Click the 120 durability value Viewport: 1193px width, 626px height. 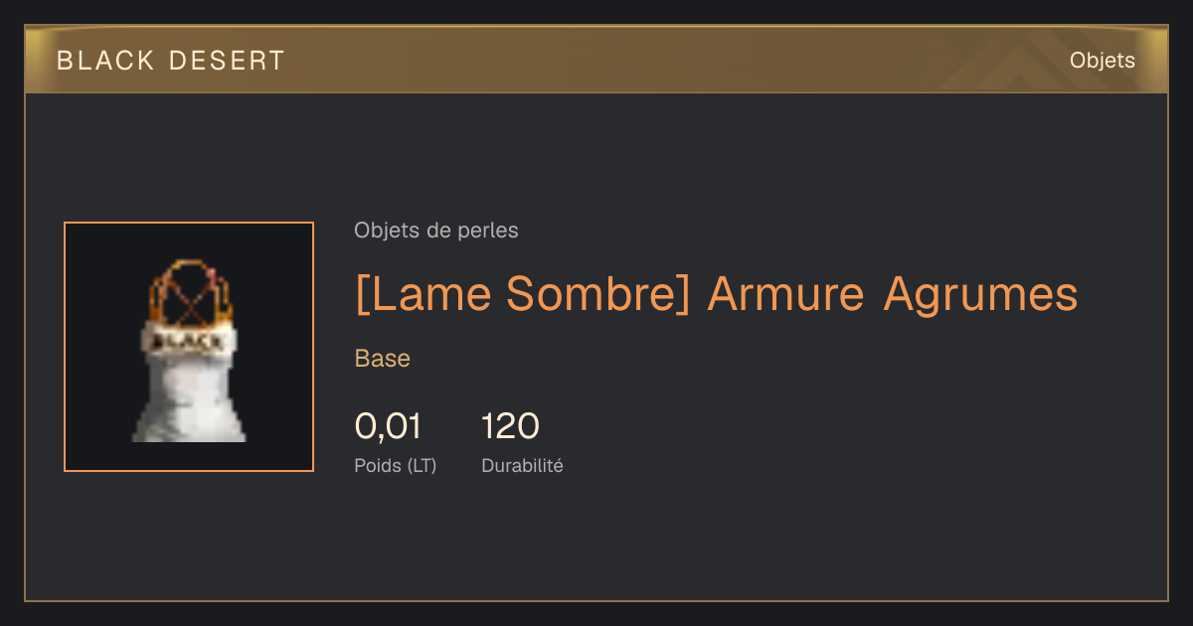(x=510, y=426)
